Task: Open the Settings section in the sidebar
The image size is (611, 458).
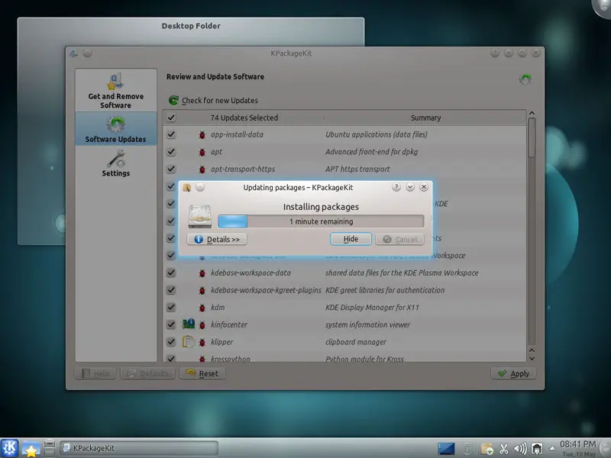Action: (116, 163)
